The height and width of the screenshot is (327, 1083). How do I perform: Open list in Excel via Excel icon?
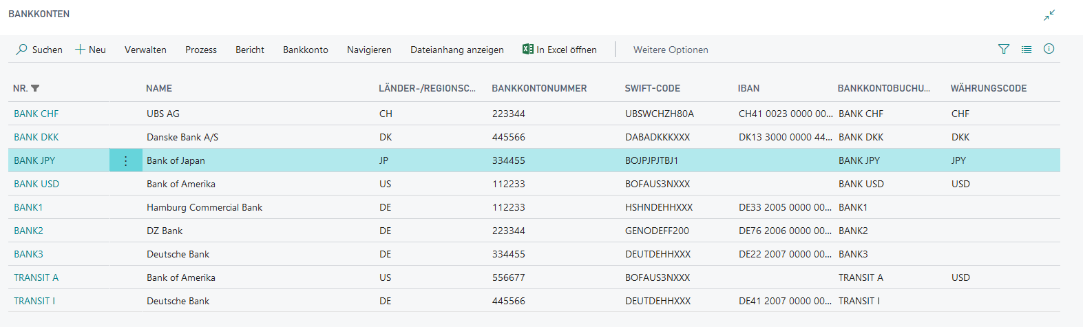528,49
